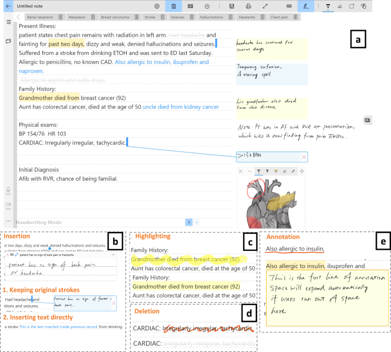Select the eraser tool in the top toolbar
391x352 pixels.
(x=340, y=6)
